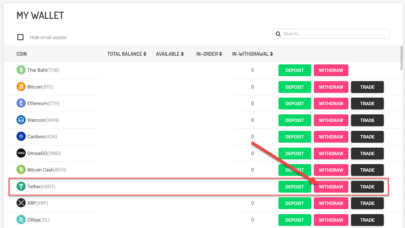The width and height of the screenshot is (405, 228).
Task: Trade Zilliqa
Action: pos(367,220)
